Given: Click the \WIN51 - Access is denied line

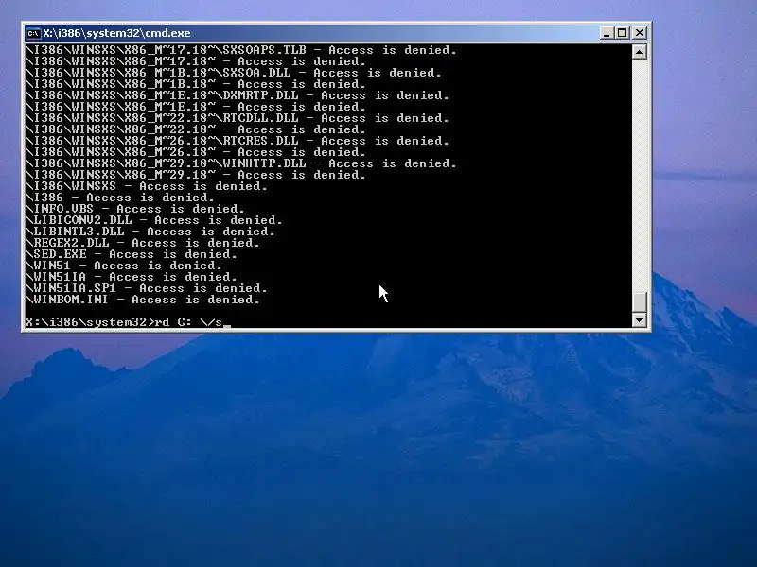Looking at the screenshot, I should (x=124, y=266).
